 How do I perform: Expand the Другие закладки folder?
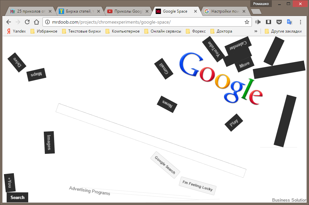(283, 31)
